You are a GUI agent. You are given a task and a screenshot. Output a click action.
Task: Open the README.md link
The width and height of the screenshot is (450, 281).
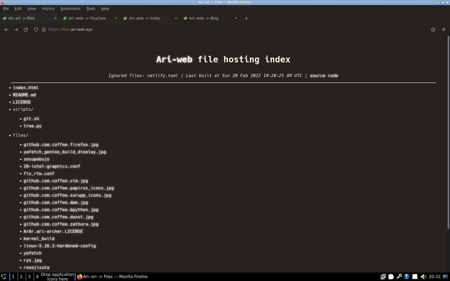pos(24,95)
